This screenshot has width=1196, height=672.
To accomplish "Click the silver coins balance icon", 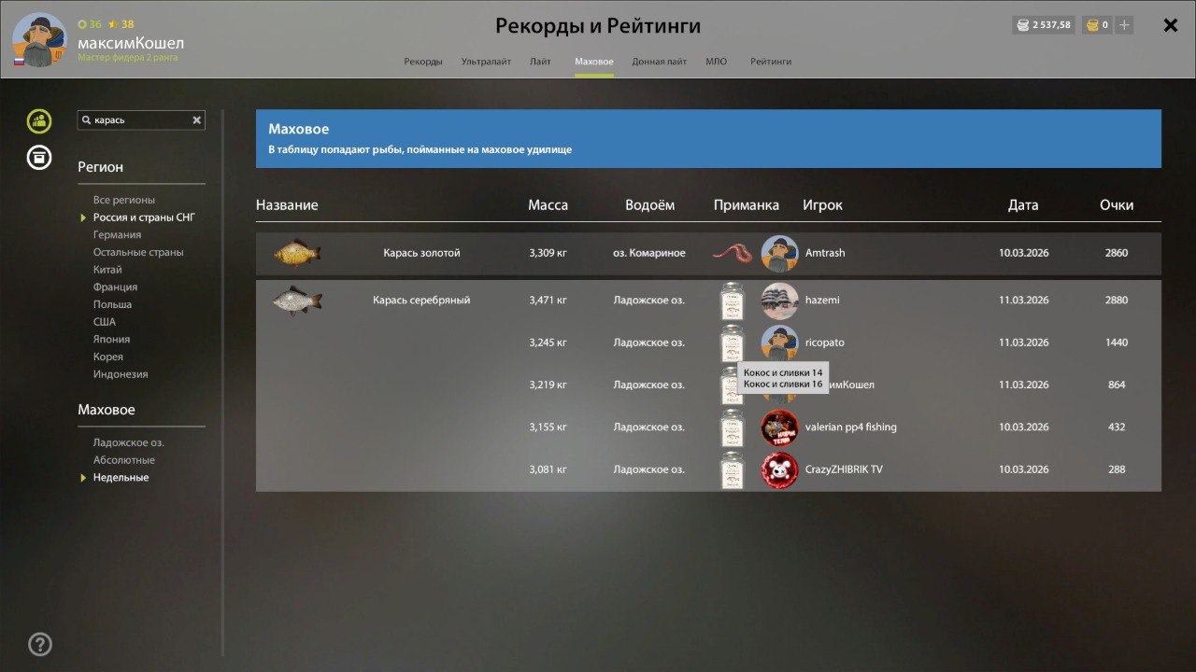I will (x=1023, y=25).
